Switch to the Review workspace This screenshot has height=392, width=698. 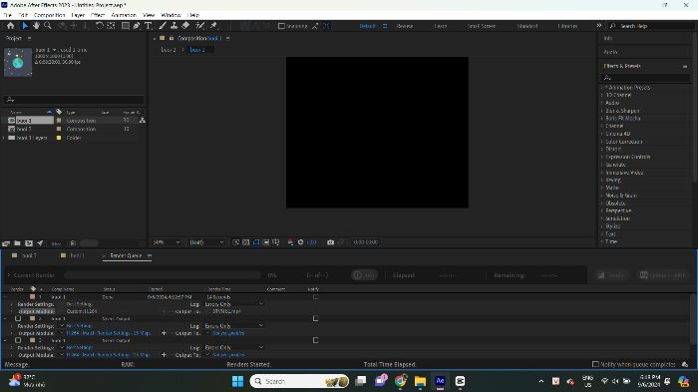click(405, 26)
